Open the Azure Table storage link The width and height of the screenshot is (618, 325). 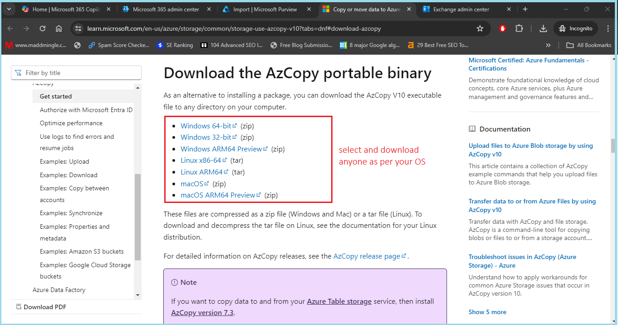pos(339,301)
